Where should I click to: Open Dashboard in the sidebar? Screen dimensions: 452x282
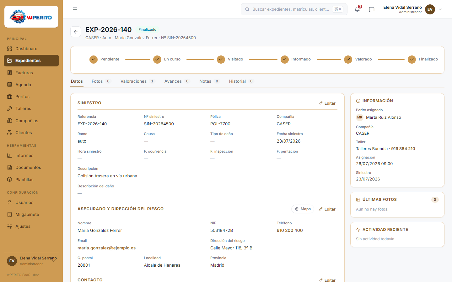[x=31, y=49]
